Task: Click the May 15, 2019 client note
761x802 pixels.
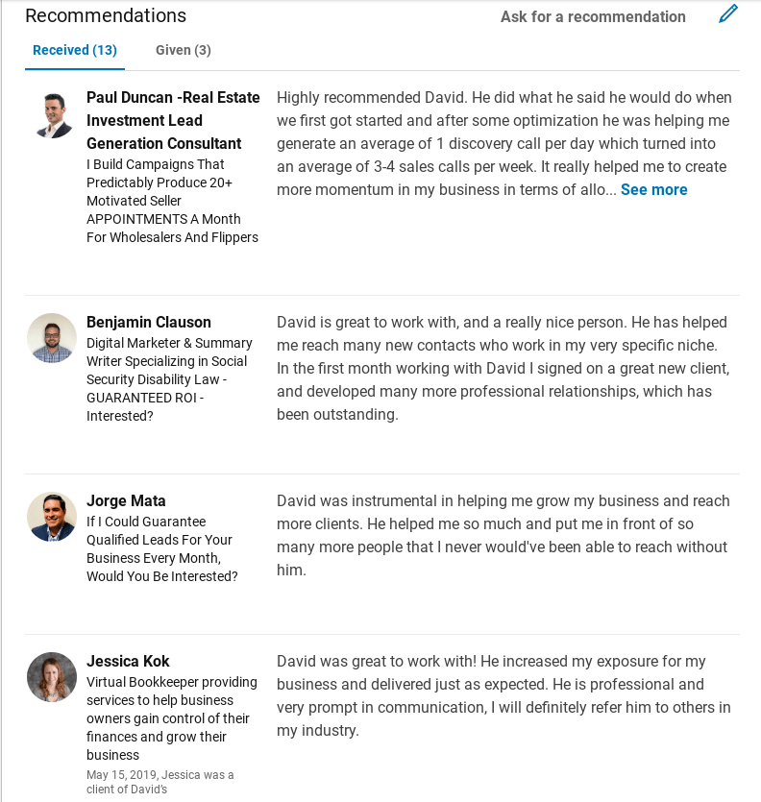Action: coord(160,782)
